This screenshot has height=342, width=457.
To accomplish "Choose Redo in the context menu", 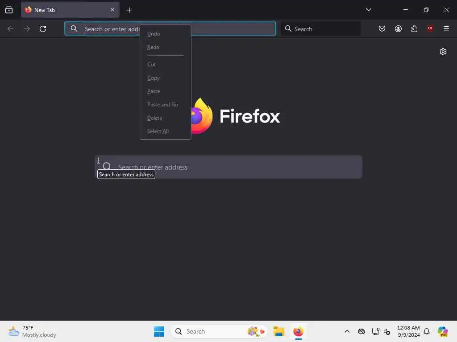I will [165, 47].
